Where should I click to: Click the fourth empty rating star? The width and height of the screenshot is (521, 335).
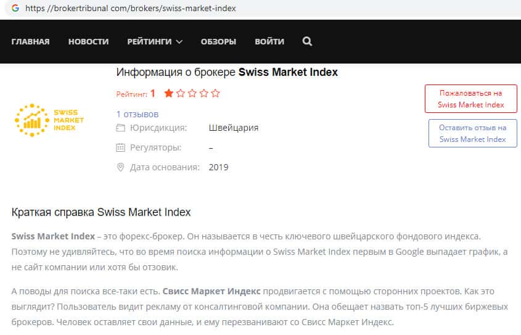tap(204, 94)
